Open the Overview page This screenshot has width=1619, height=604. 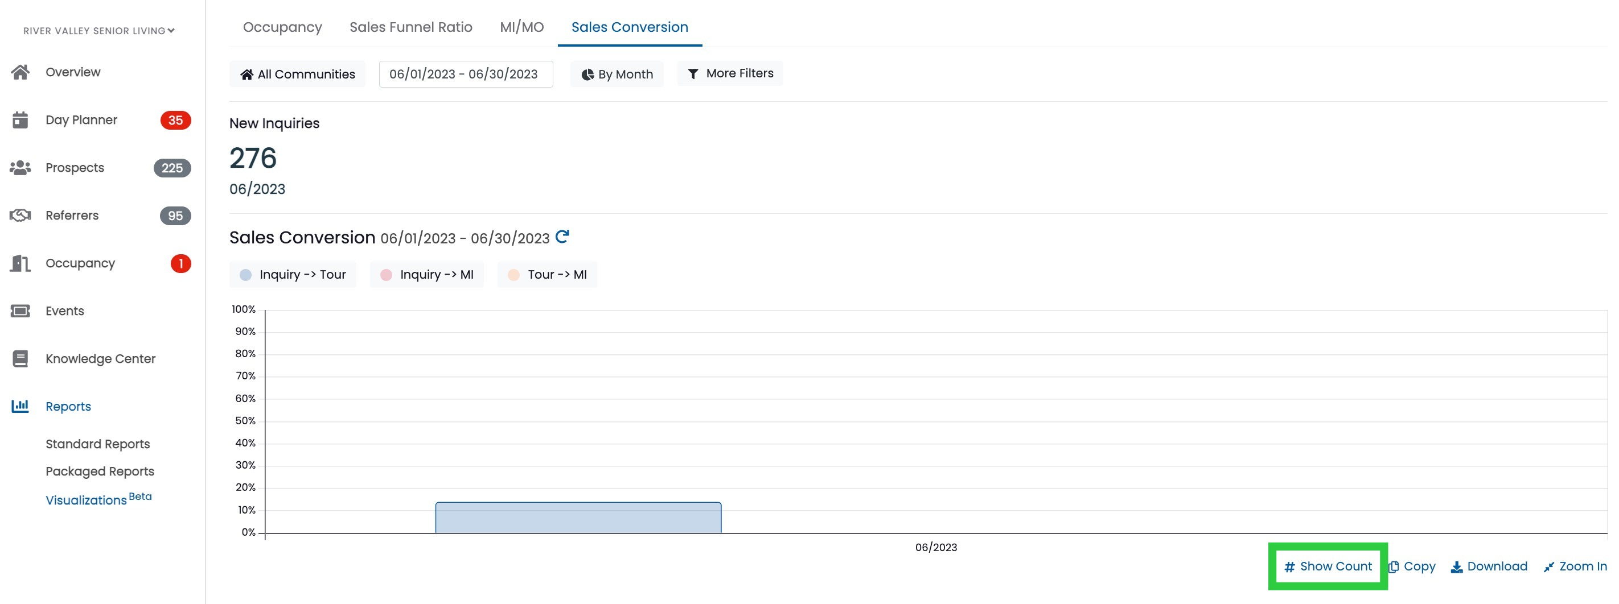[73, 72]
